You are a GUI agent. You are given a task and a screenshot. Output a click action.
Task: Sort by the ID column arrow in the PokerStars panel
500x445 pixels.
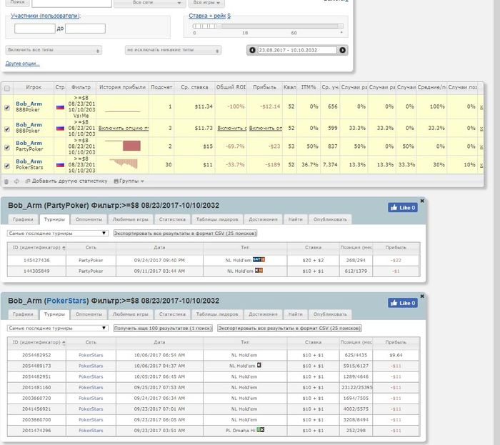coord(64,343)
